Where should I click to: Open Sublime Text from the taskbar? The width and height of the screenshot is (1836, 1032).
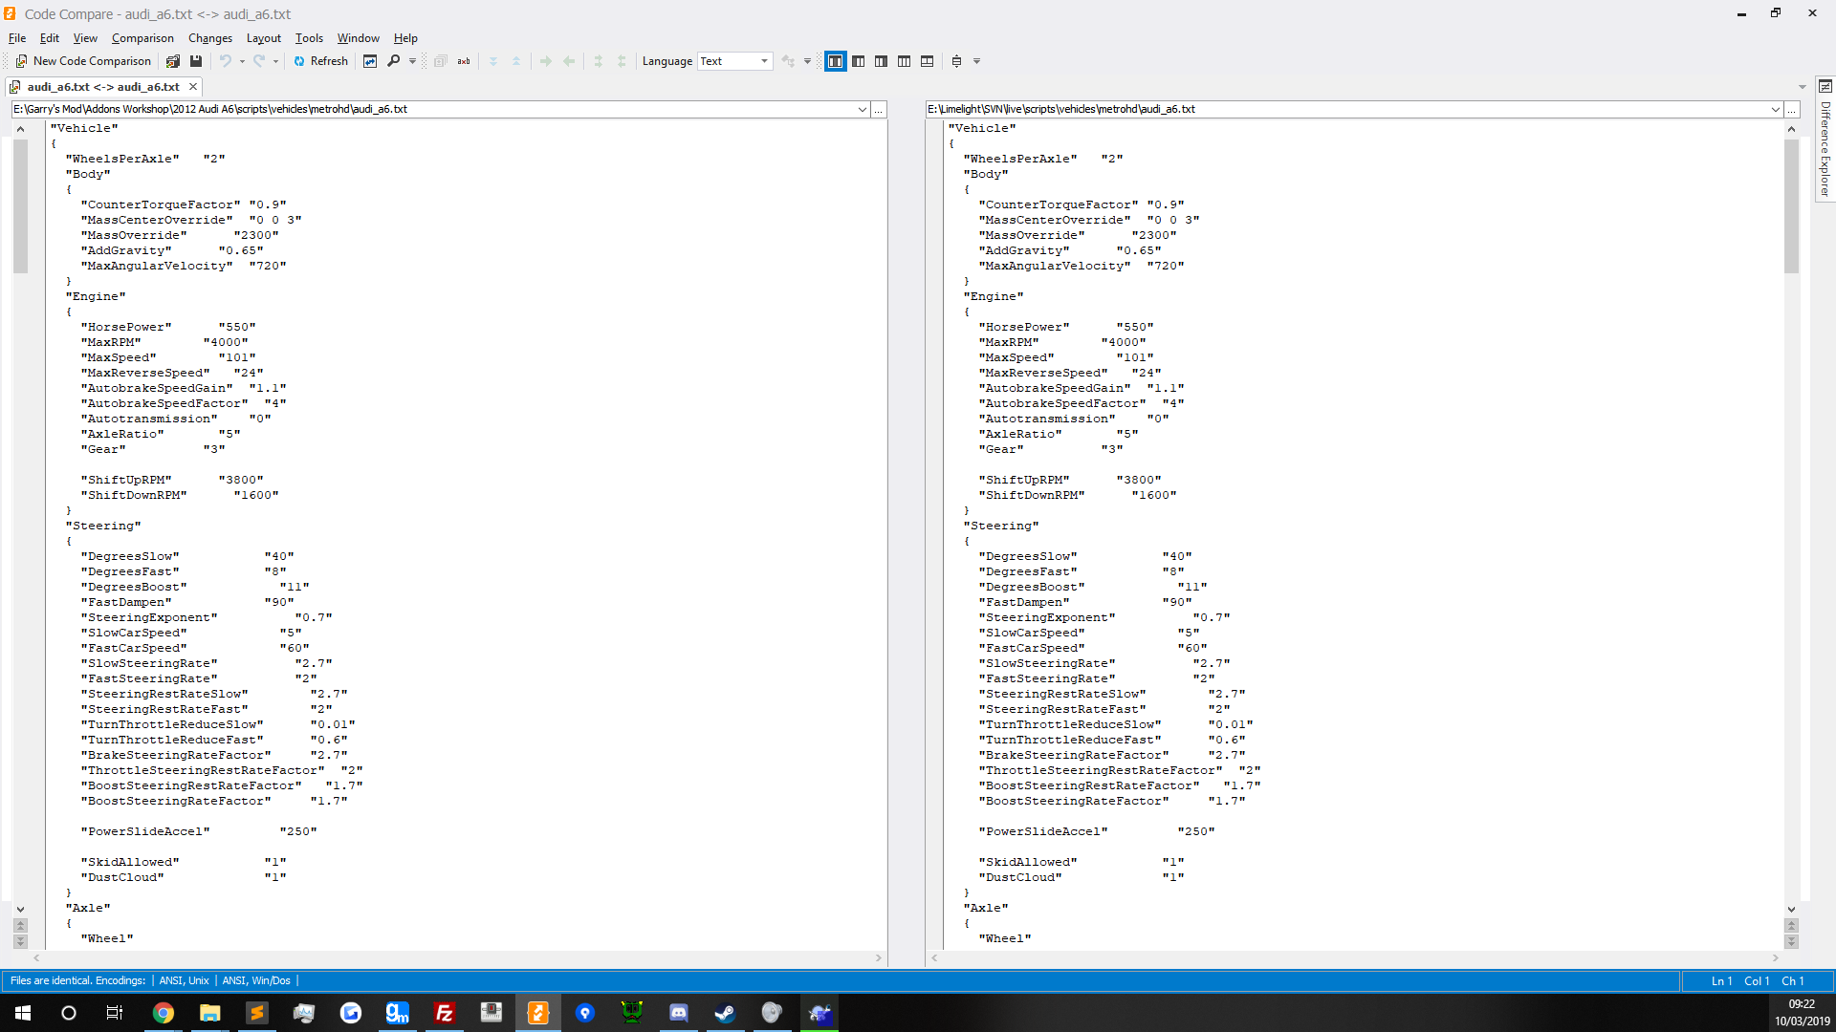tap(257, 1013)
